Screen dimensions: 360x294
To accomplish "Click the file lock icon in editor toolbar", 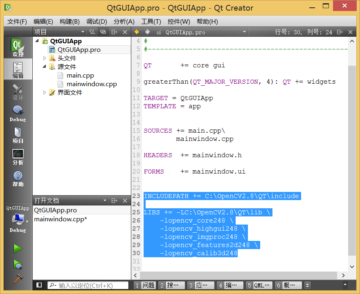I will point(159,32).
